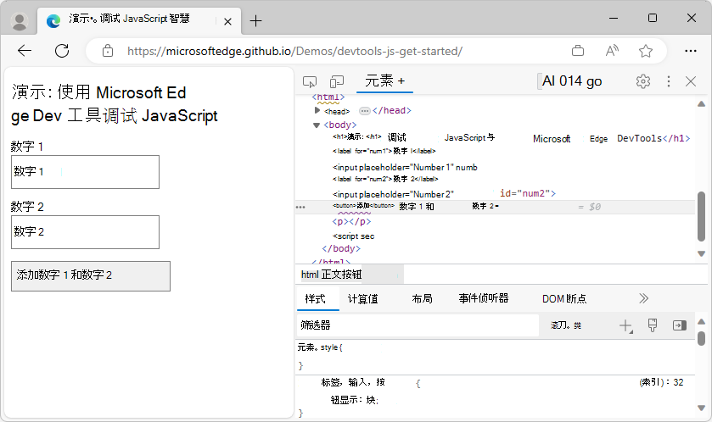The height and width of the screenshot is (422, 712).
Task: Open a new browser tab
Action: (255, 21)
